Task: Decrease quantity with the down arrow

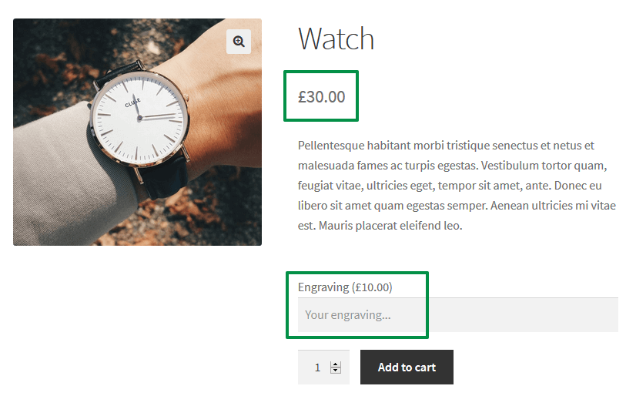Action: click(x=336, y=370)
